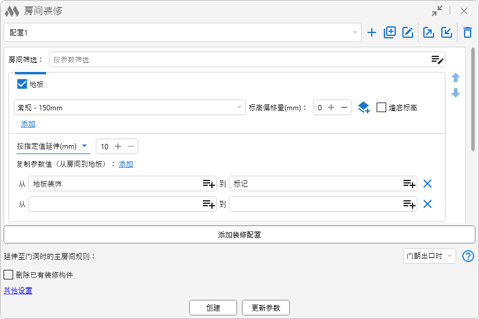Click the blue layers add icon
Viewport: 479px width, 319px height.
(x=363, y=108)
